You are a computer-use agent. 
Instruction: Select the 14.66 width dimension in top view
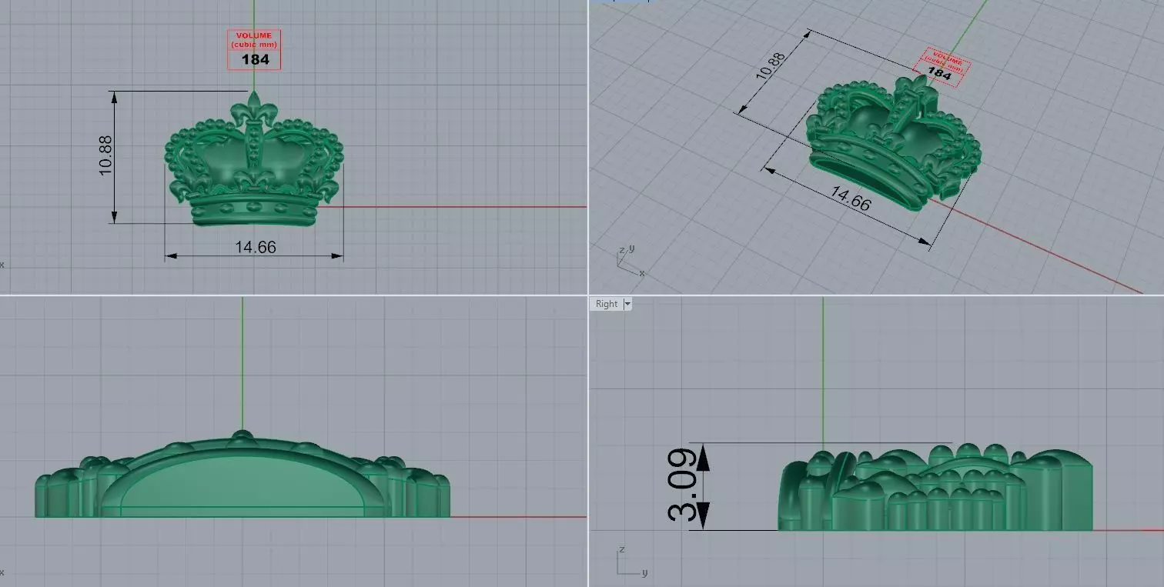[x=256, y=247]
